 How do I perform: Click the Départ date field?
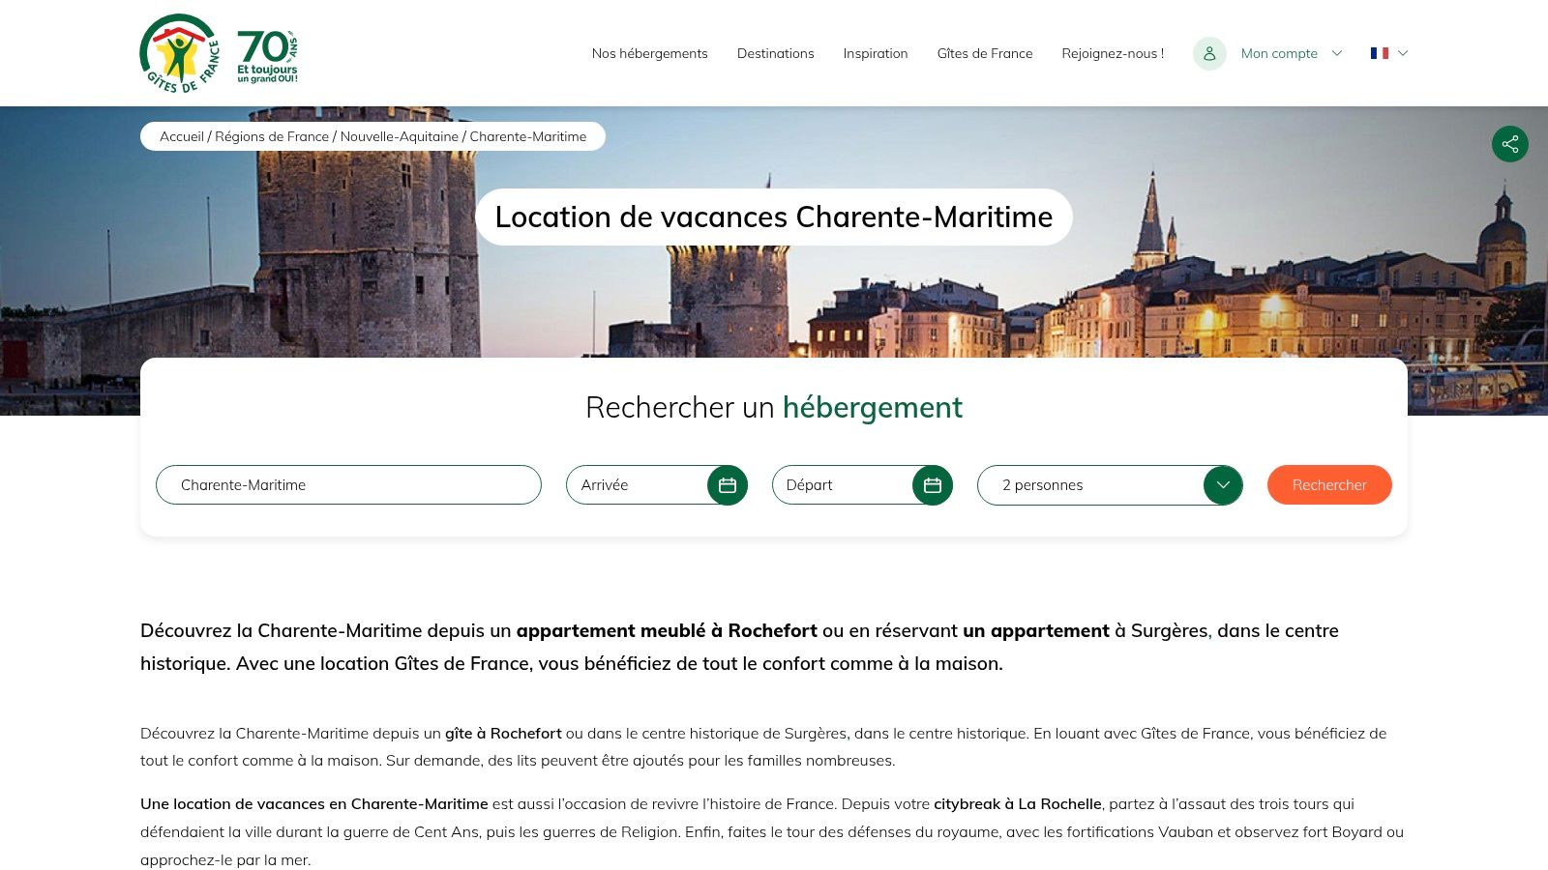coord(862,485)
